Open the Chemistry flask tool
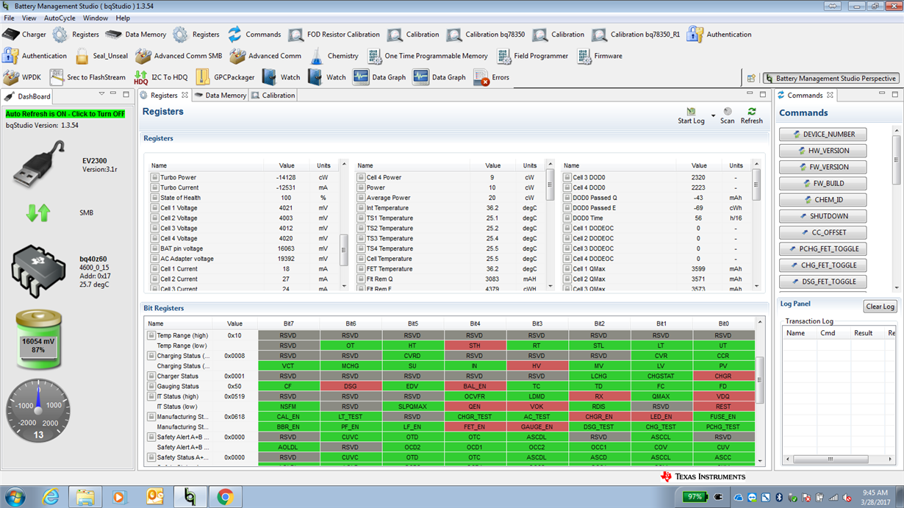Screen dimensions: 904x508 pyautogui.click(x=334, y=56)
